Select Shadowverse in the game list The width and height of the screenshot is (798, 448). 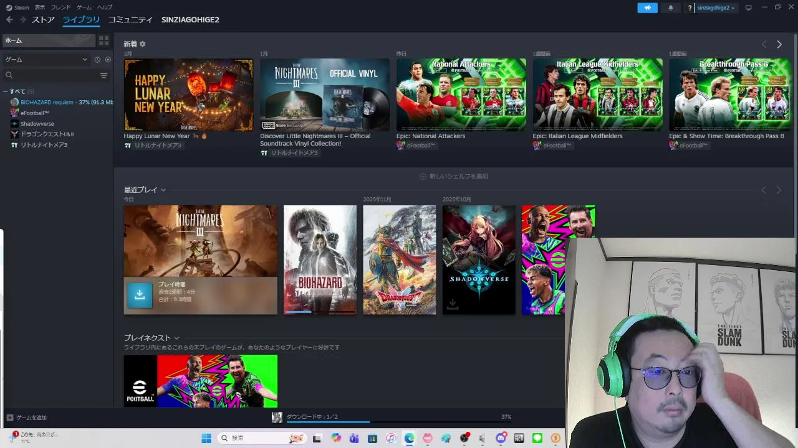click(37, 124)
